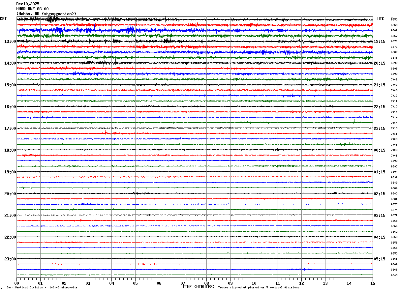Image resolution: width=399 pixels, height=292 pixels.
Task: Click the 21:00 CST time label
Action: 10,216
